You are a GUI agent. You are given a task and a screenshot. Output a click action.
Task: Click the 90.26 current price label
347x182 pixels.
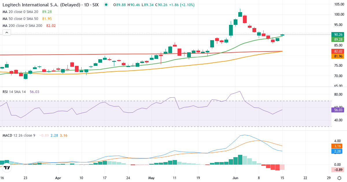point(337,34)
